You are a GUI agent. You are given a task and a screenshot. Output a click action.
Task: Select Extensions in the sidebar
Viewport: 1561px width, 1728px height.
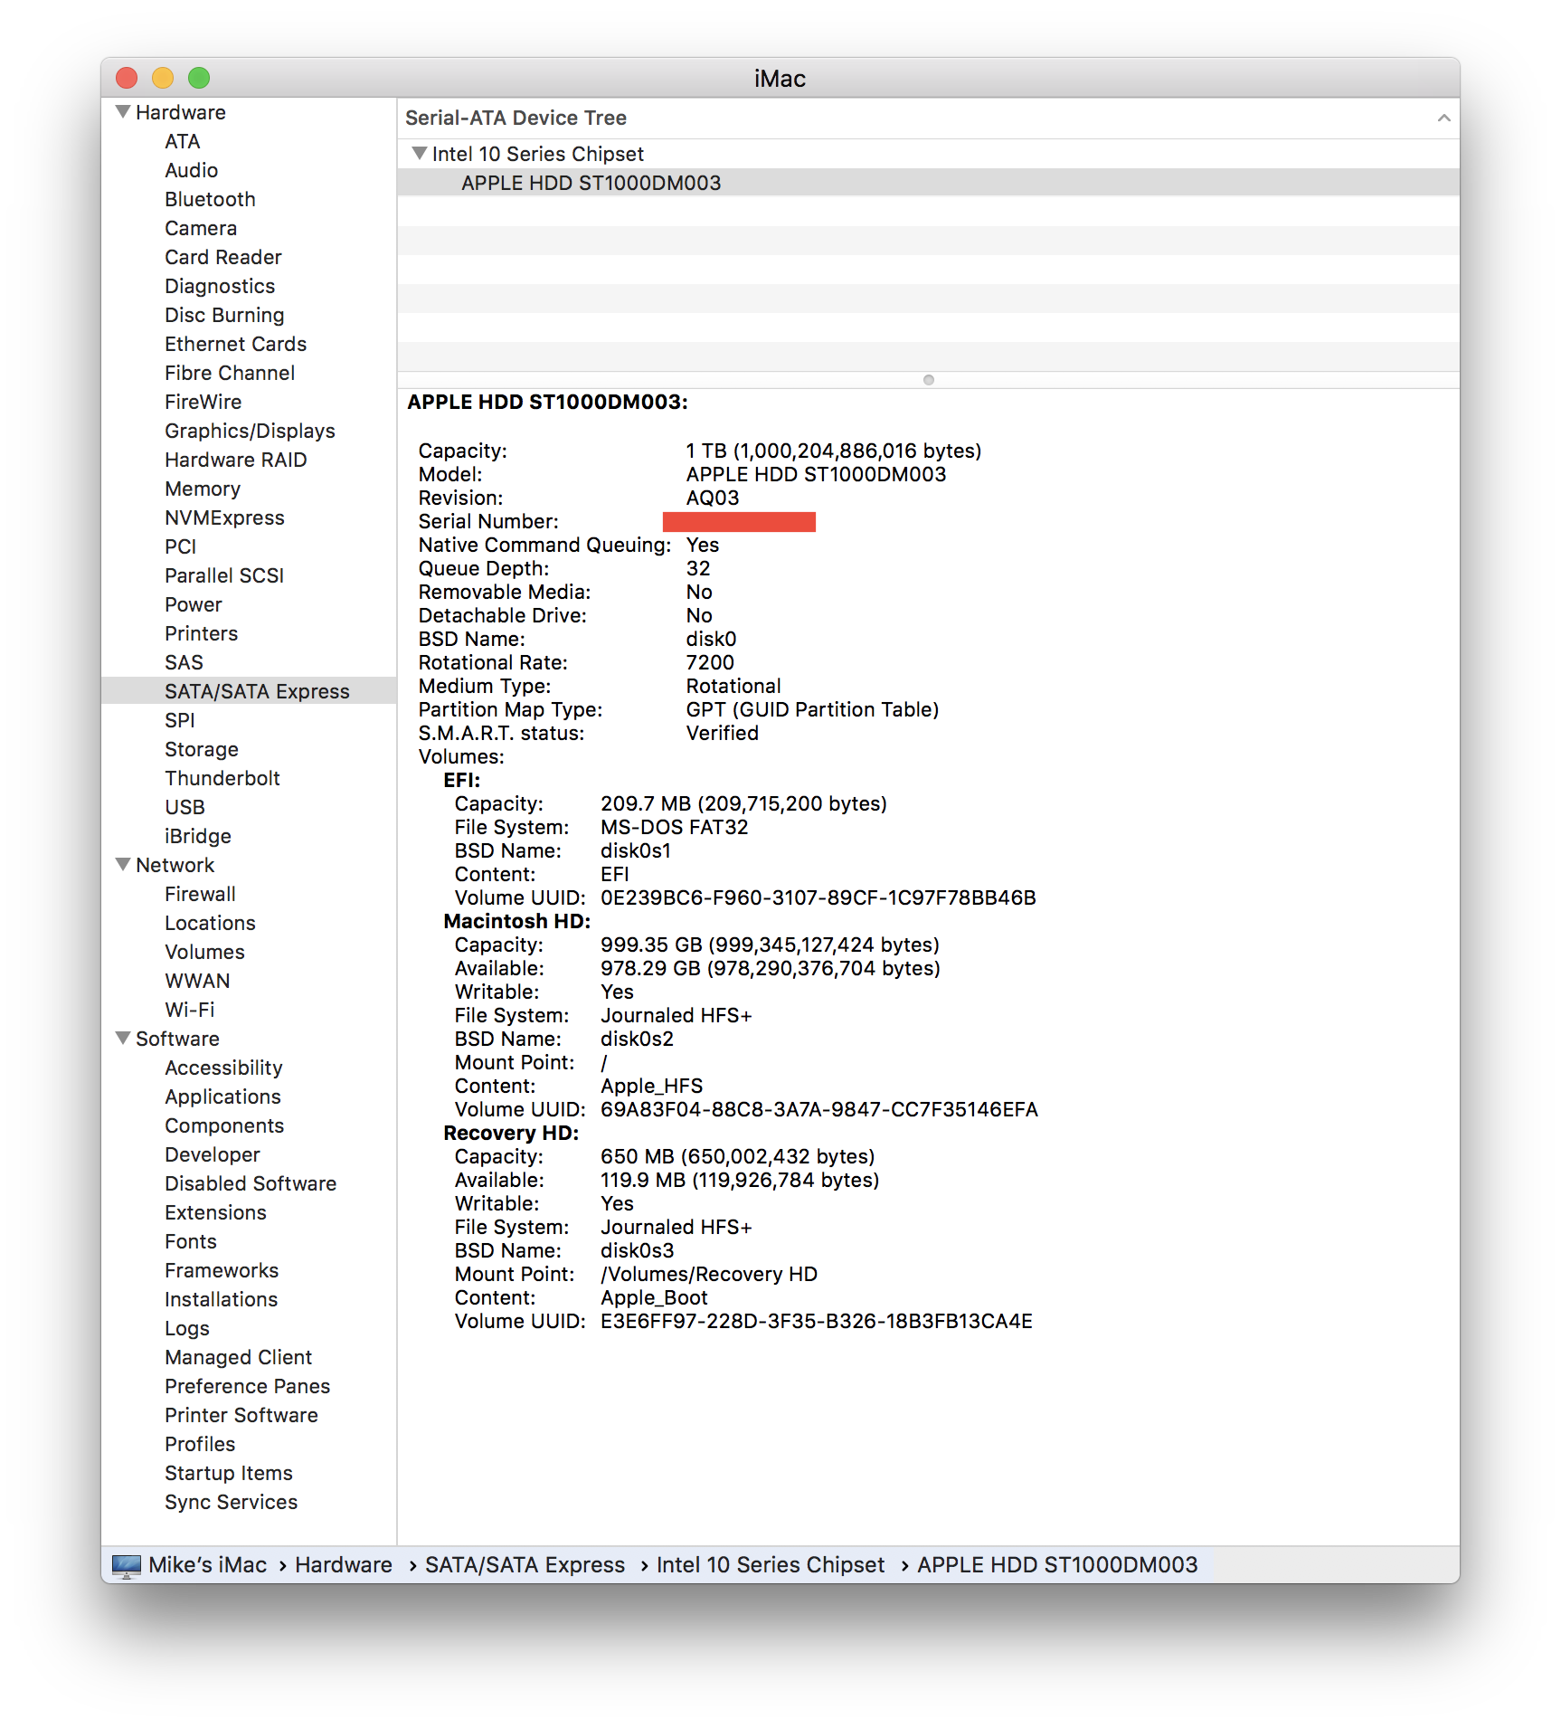[216, 1213]
